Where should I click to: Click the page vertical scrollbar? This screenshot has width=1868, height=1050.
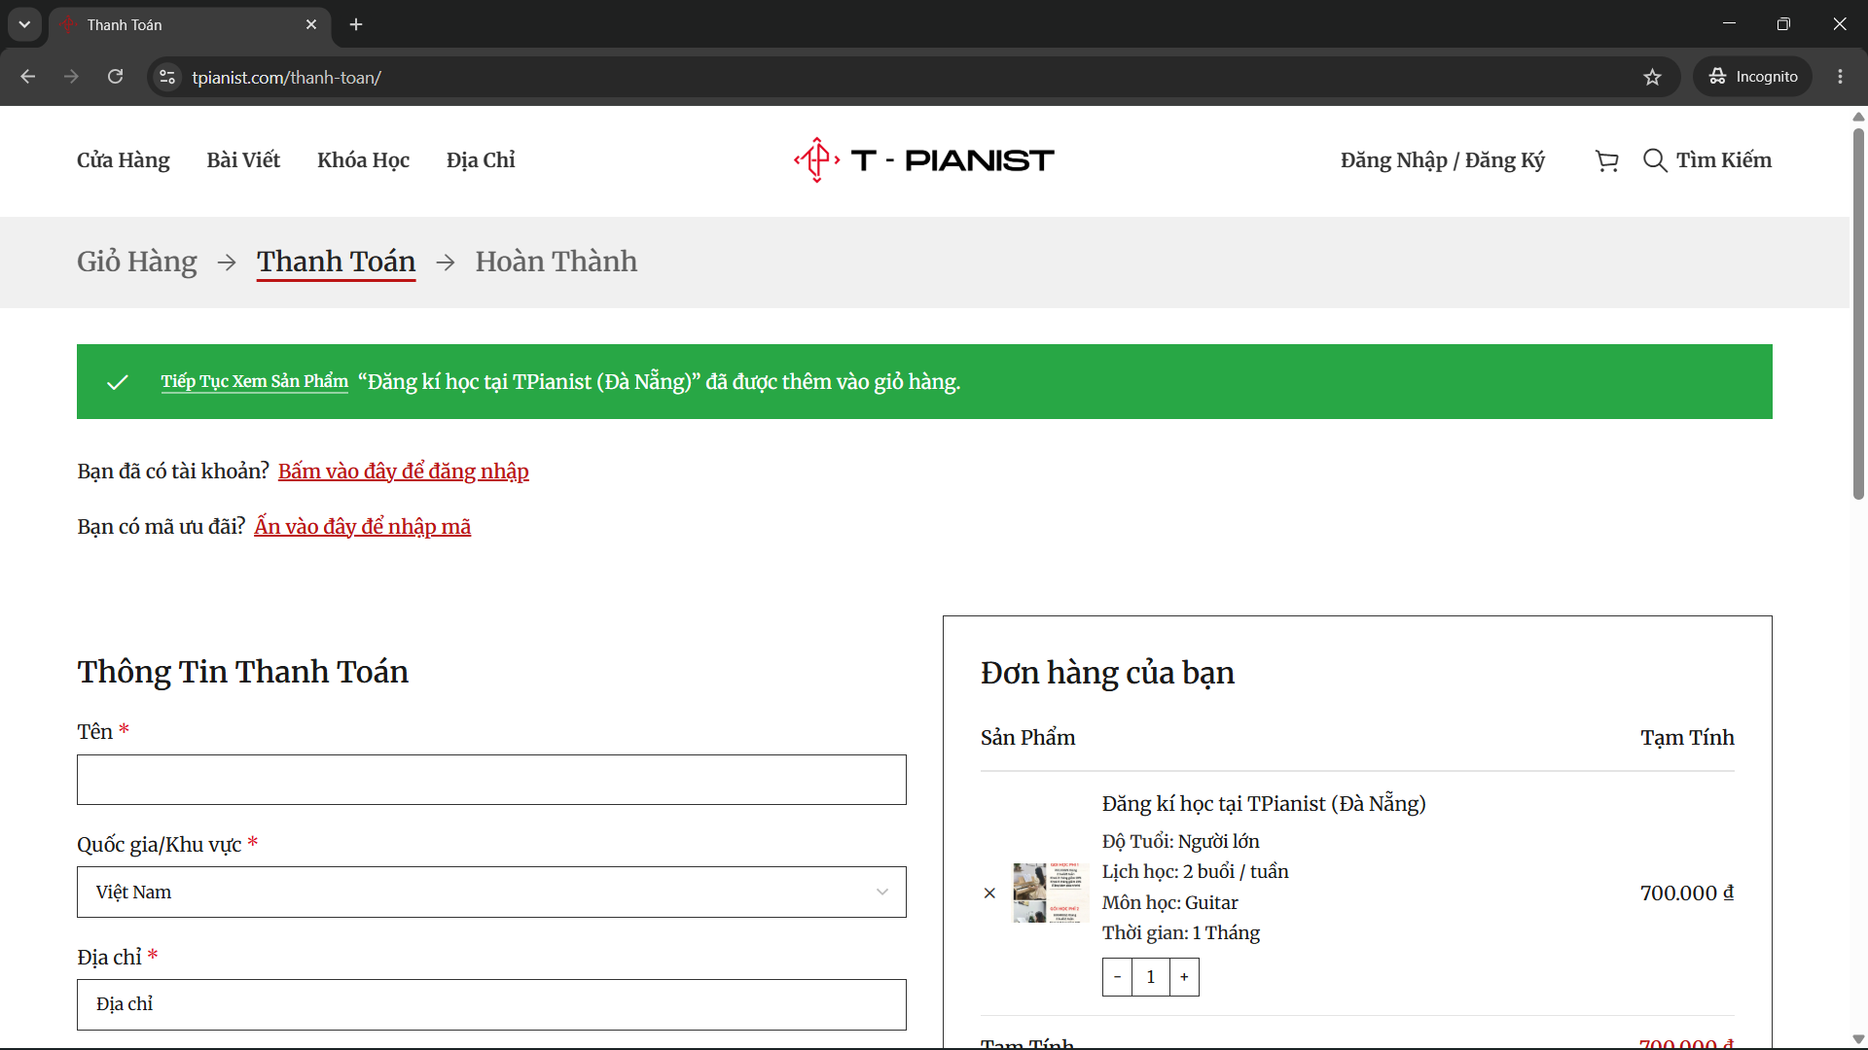coord(1858,314)
